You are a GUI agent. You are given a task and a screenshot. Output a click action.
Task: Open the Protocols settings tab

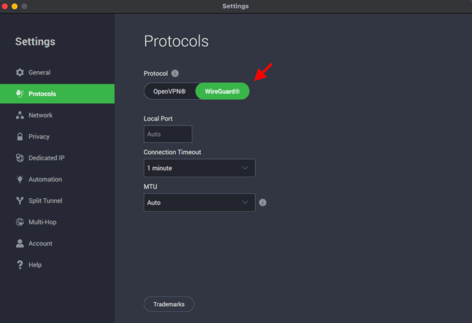(x=57, y=94)
